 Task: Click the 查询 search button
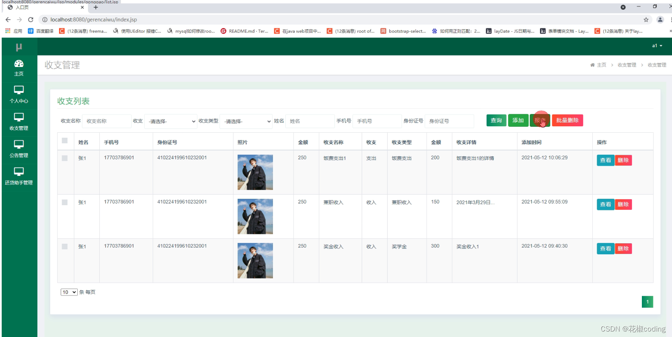pyautogui.click(x=496, y=120)
